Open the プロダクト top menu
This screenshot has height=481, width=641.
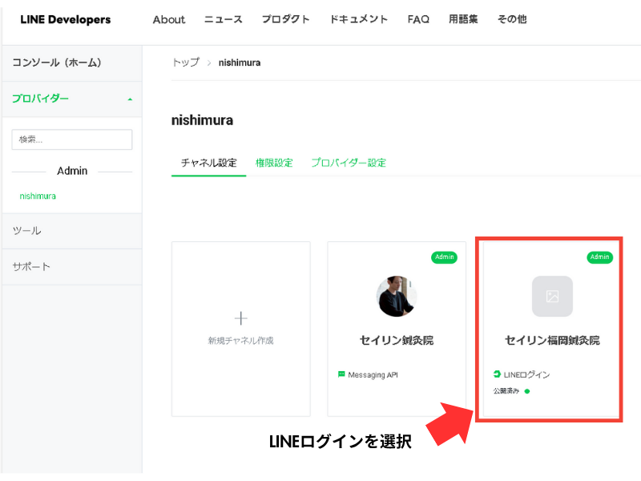(285, 19)
